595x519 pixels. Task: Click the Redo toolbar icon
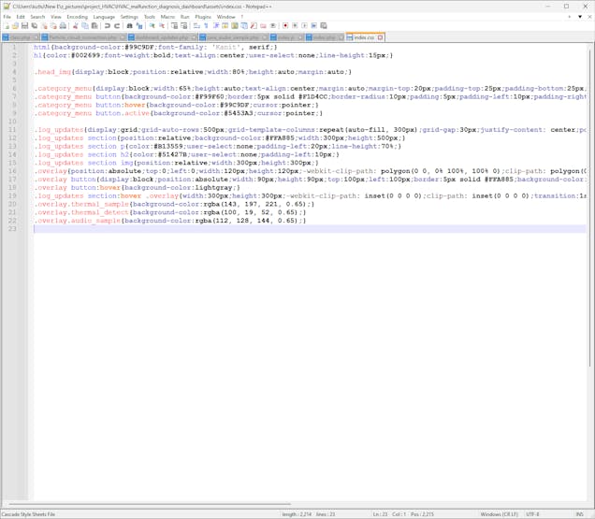click(x=118, y=26)
